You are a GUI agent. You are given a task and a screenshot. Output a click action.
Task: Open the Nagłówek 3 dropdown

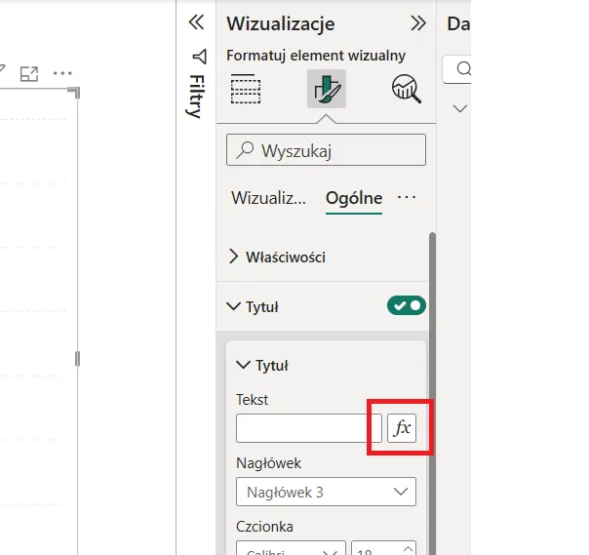point(326,493)
